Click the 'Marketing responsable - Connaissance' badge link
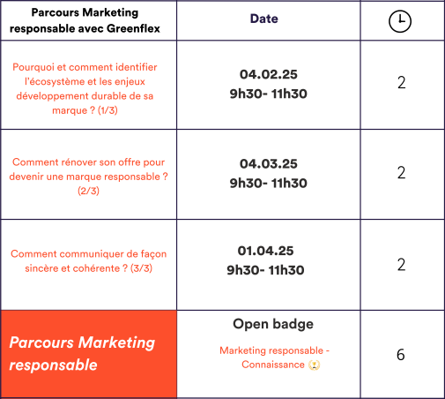 point(274,358)
